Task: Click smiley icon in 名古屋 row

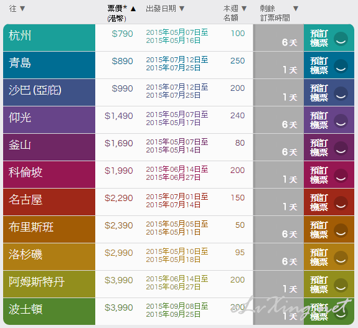Action: point(341,203)
